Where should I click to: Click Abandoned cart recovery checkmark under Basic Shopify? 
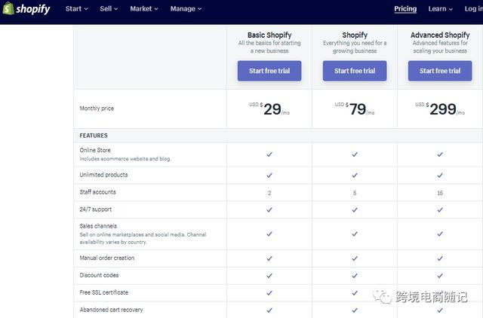pos(269,310)
